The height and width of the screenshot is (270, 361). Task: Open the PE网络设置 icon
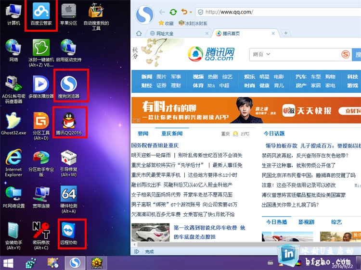pos(13,197)
